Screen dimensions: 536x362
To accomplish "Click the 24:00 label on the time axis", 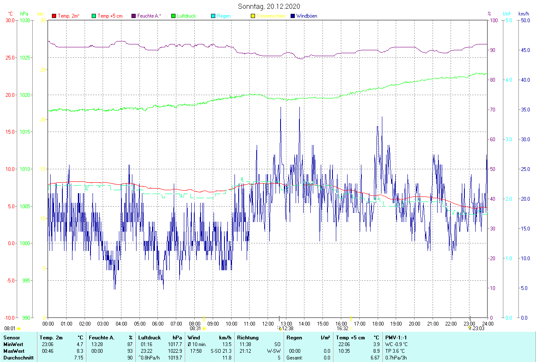I will 487,324.
